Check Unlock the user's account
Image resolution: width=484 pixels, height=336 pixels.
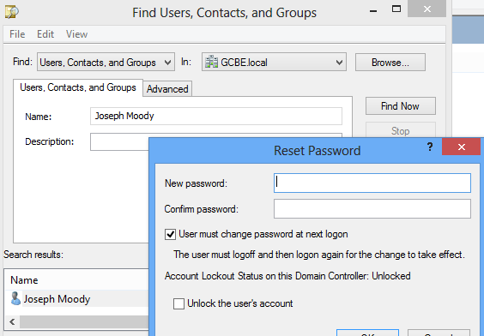(178, 303)
